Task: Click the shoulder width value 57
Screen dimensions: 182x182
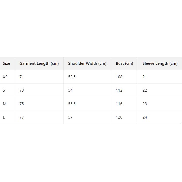Action: click(x=70, y=117)
